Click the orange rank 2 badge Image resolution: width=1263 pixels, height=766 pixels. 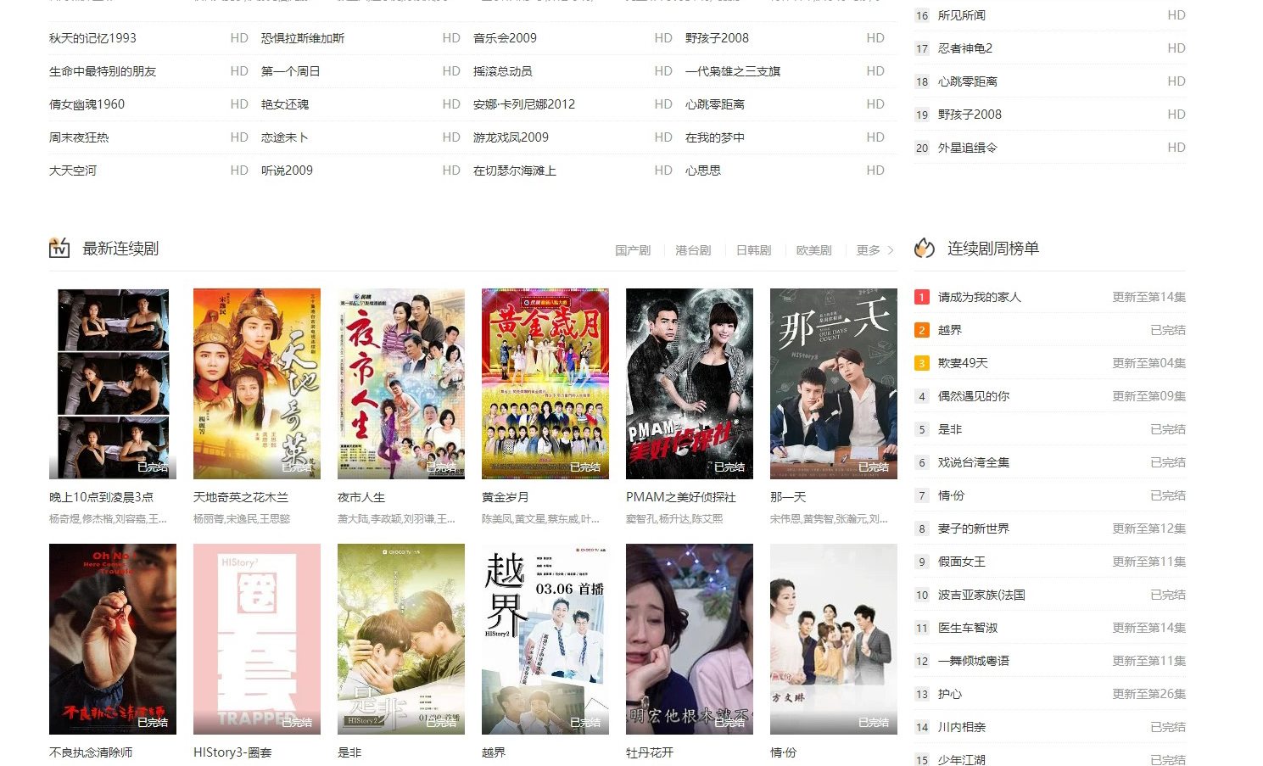[922, 330]
